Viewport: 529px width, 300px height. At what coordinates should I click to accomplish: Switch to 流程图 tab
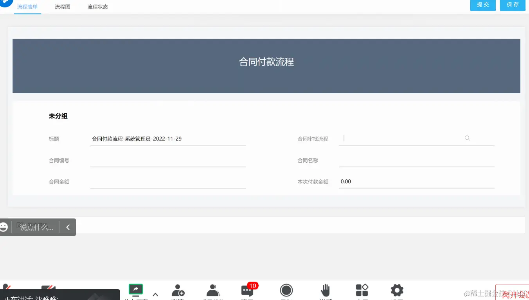(63, 7)
